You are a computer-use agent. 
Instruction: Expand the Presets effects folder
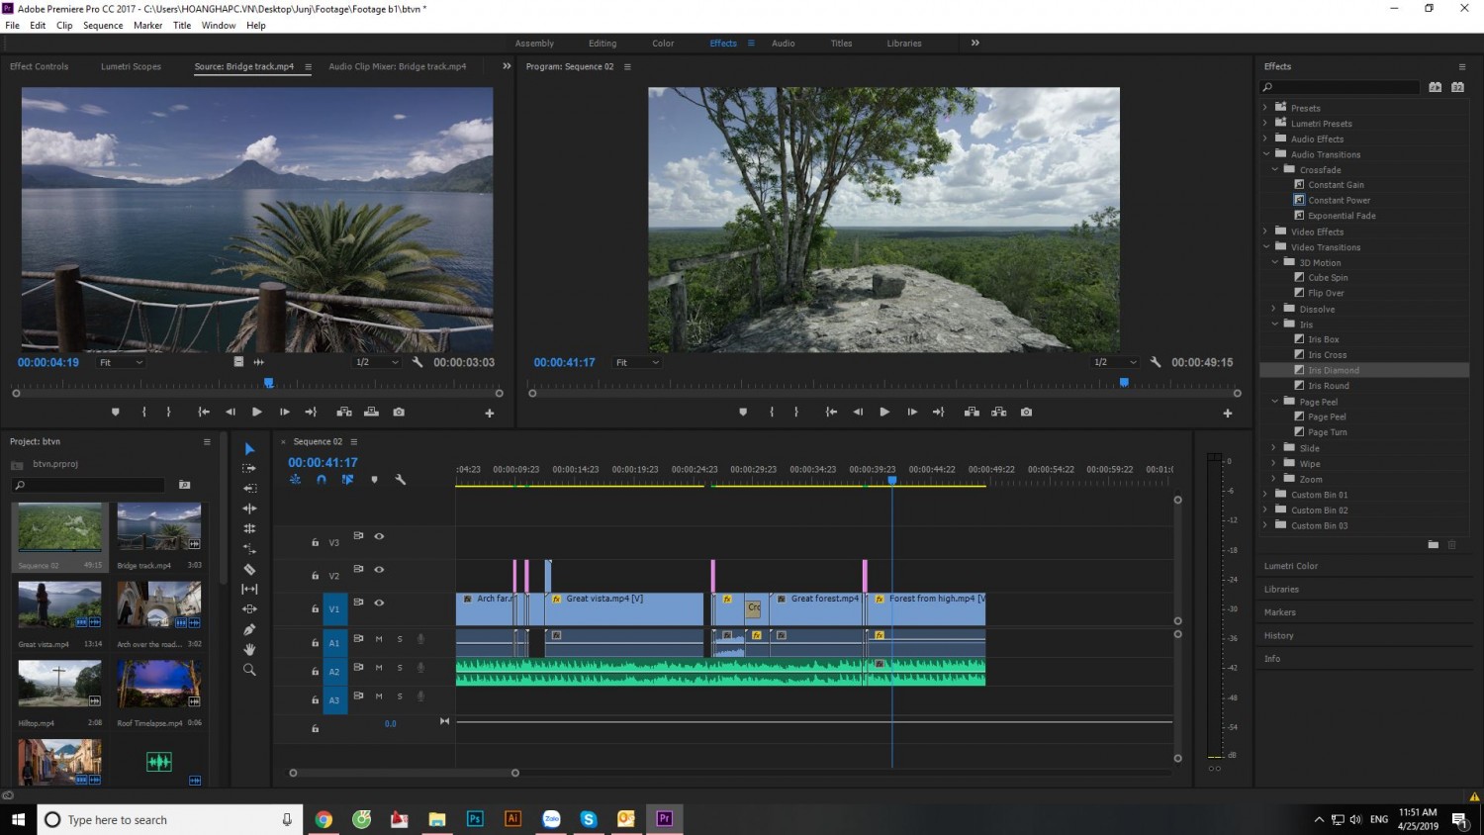[1265, 108]
